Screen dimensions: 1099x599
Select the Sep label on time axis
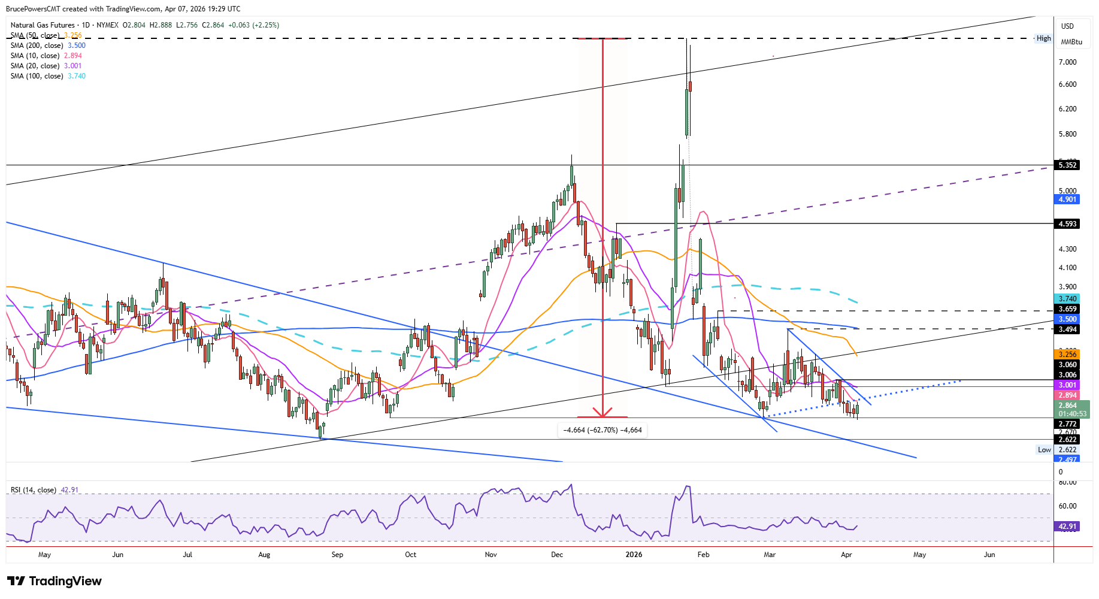click(337, 555)
